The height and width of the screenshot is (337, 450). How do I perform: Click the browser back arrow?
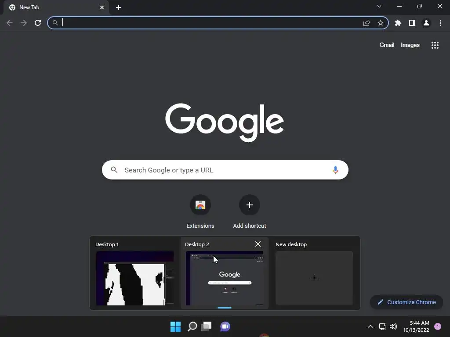coord(10,23)
